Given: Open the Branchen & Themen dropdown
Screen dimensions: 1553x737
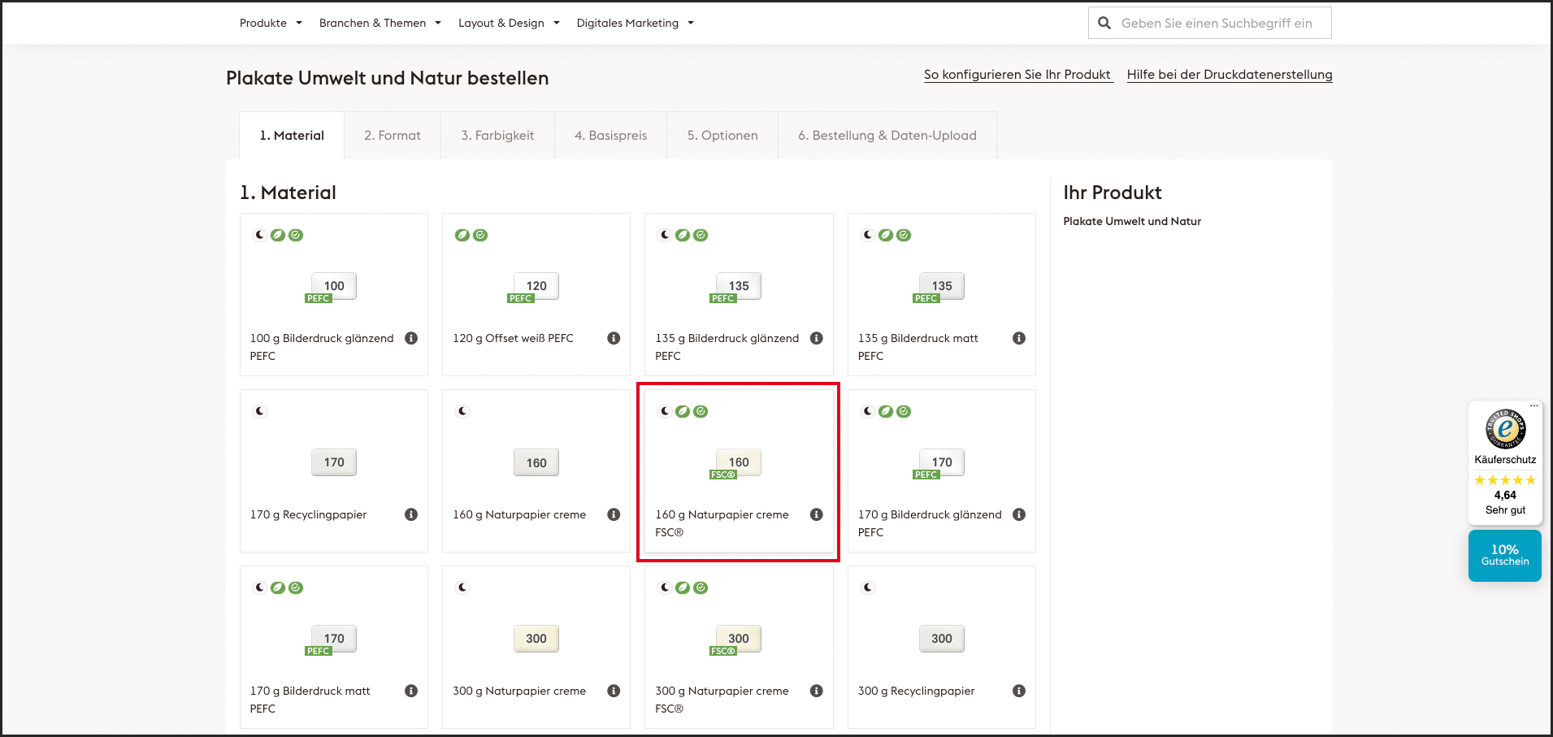Looking at the screenshot, I should click(380, 23).
